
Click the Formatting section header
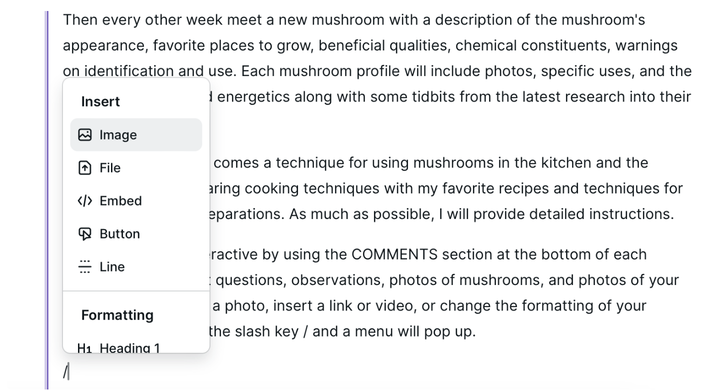pos(117,315)
